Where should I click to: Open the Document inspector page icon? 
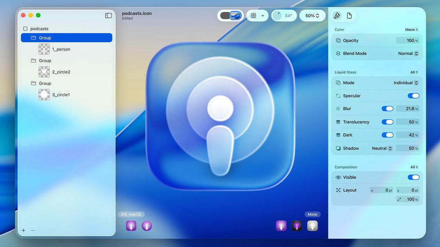tap(349, 16)
